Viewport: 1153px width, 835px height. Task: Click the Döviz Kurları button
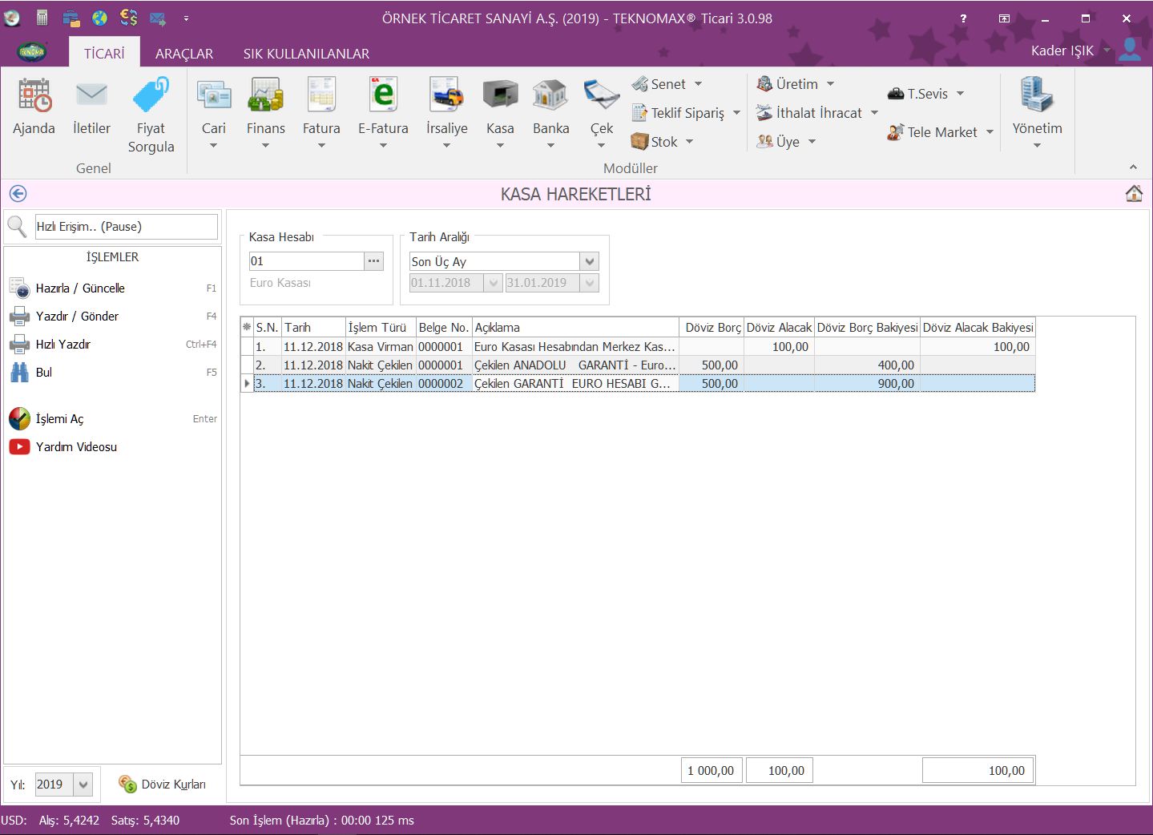pyautogui.click(x=163, y=785)
